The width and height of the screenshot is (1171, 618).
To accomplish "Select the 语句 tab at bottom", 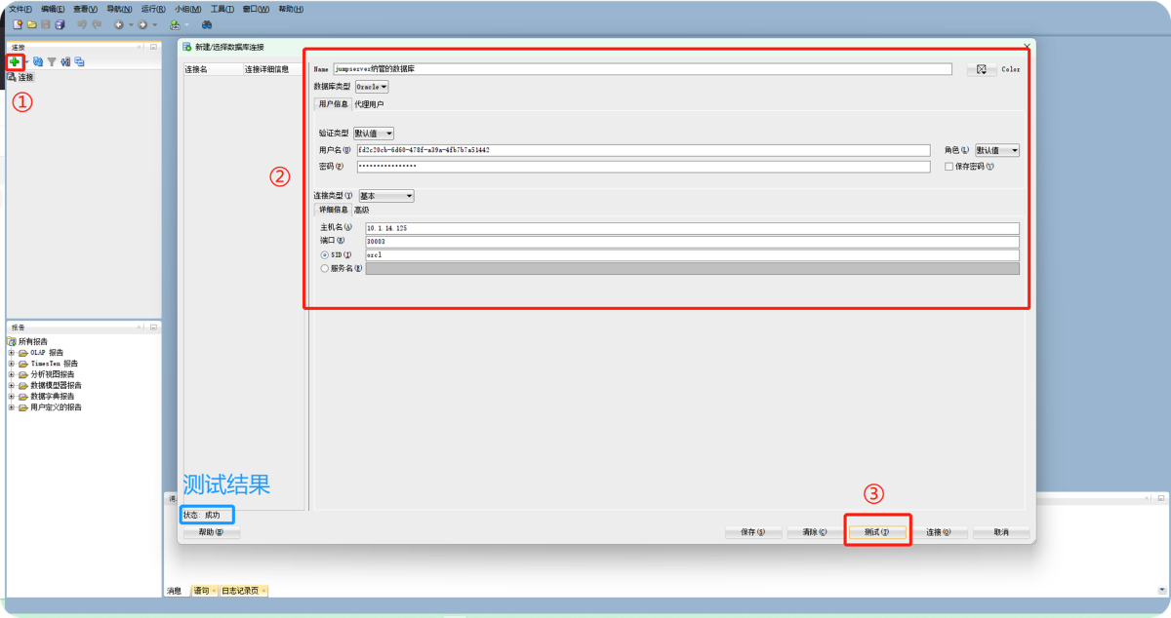I will coord(203,591).
